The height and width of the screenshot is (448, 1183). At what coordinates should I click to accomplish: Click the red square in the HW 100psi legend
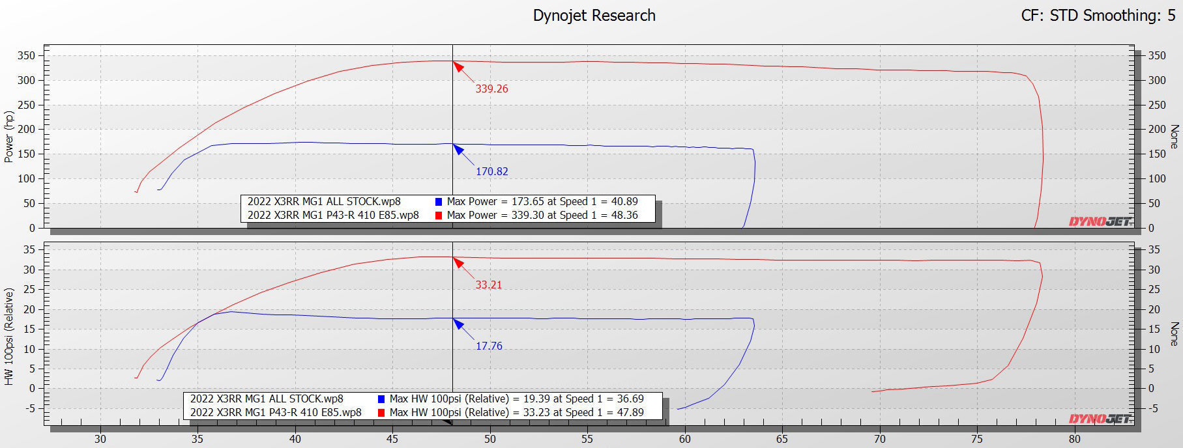coord(381,413)
